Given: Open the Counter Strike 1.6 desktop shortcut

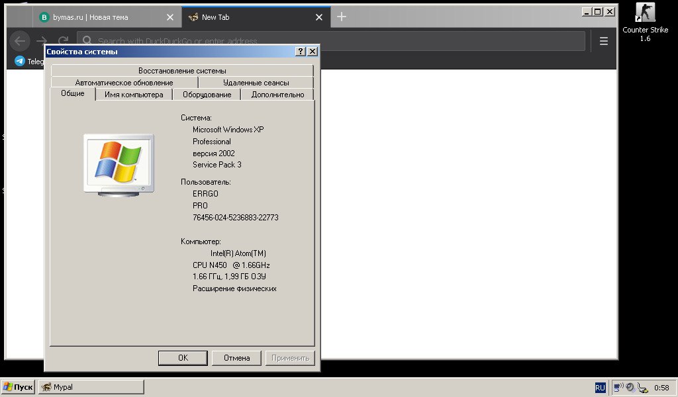Looking at the screenshot, I should point(645,13).
